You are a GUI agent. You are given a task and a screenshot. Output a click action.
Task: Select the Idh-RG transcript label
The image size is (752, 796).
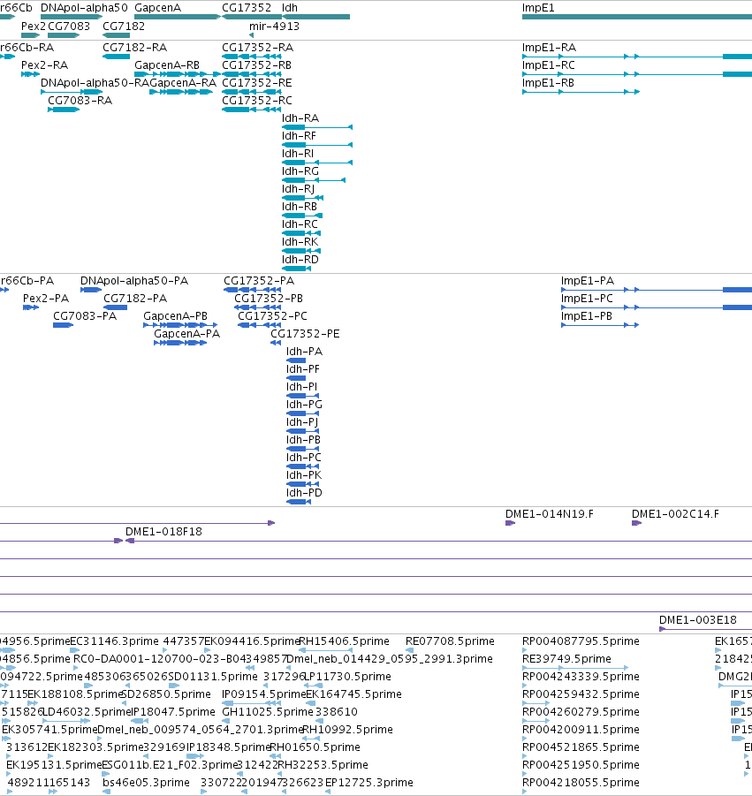[x=300, y=171]
